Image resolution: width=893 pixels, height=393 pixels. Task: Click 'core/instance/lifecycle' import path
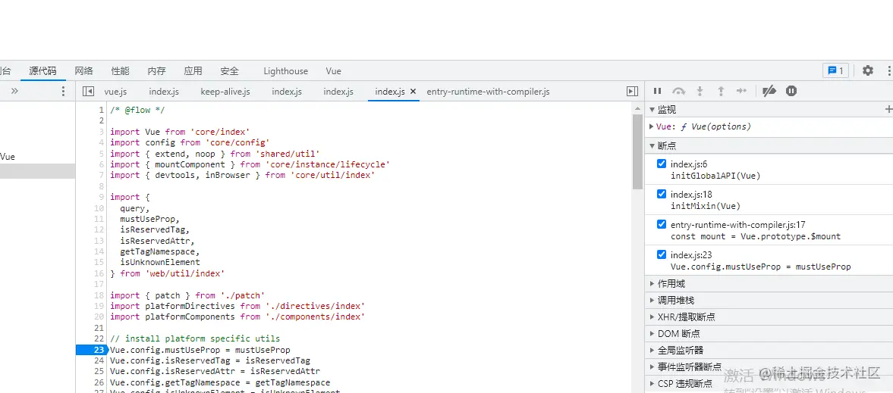326,164
